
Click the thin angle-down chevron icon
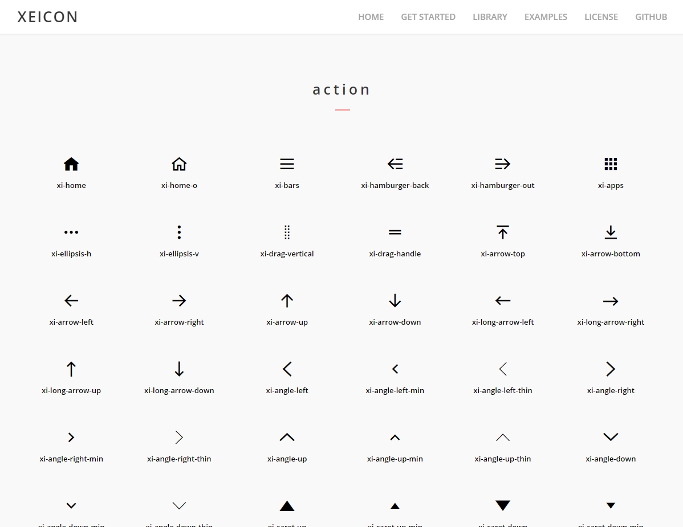(179, 506)
